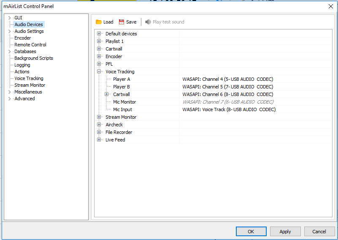338x240 pixels.
Task: Open Actions settings page
Action: (x=22, y=72)
